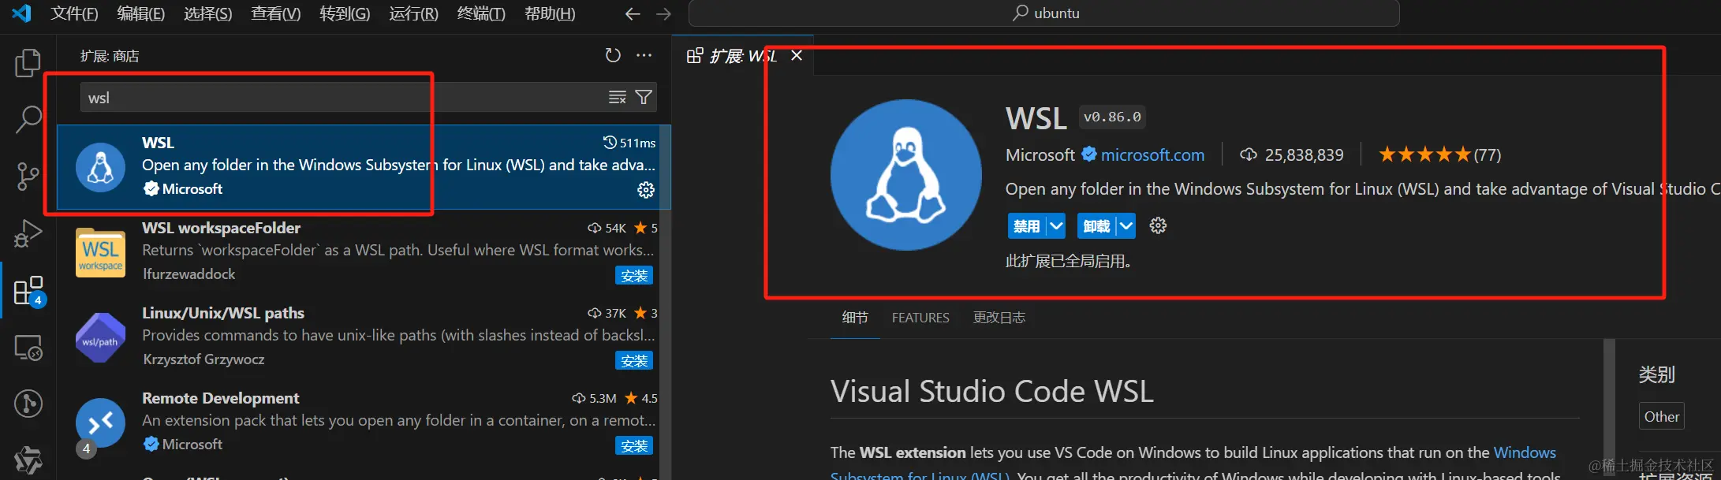The height and width of the screenshot is (480, 1721).
Task: Click the 511ms activation time label
Action: pos(629,143)
